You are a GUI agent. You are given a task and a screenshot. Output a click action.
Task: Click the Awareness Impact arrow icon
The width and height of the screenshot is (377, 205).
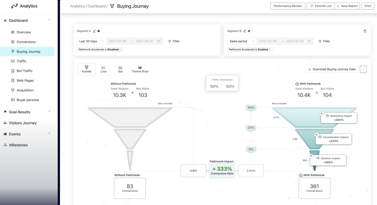click(x=322, y=114)
